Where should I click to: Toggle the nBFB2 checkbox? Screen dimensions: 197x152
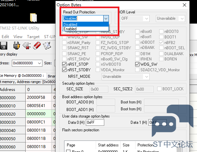(x=161, y=43)
